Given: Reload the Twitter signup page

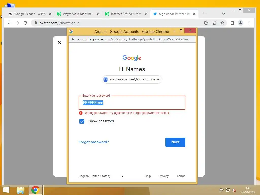Looking at the screenshot, I should tap(25, 23).
